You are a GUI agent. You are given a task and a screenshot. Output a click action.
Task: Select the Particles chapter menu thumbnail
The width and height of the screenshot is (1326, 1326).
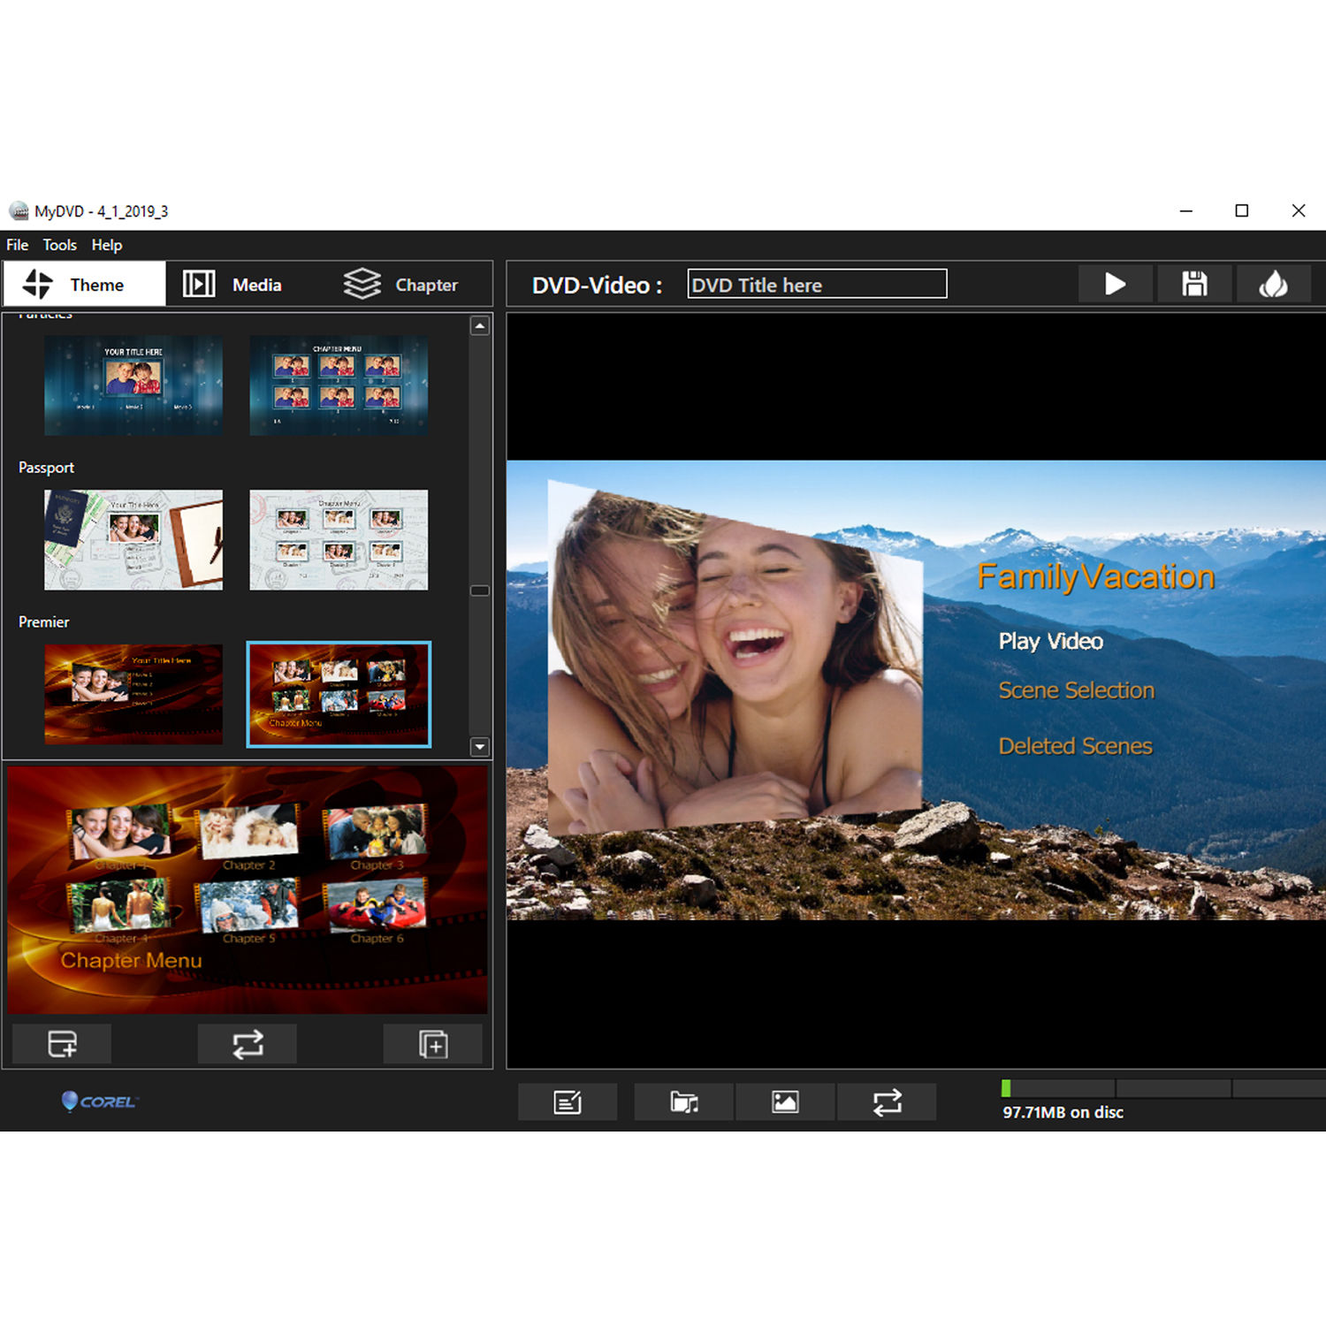(x=339, y=385)
